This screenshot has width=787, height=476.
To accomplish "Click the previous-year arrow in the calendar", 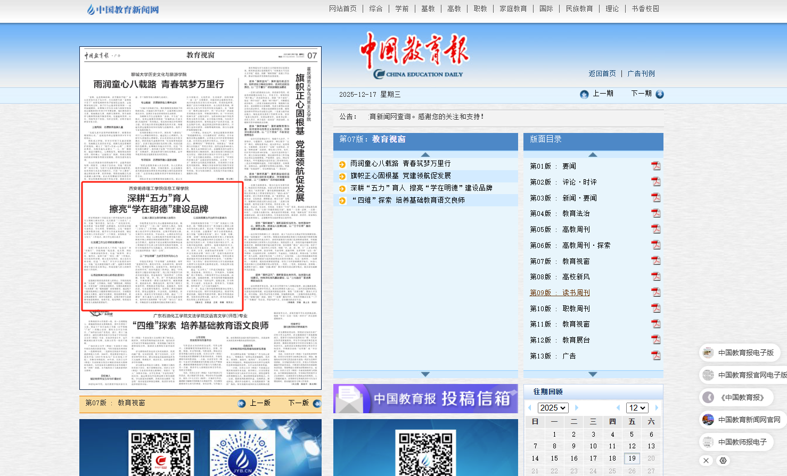I will click(530, 408).
